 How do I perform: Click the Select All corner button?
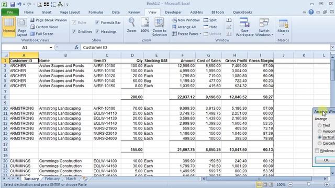(x=5, y=55)
